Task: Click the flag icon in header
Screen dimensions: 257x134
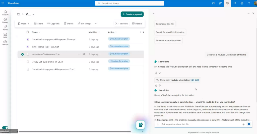Action: click(x=235, y=3)
